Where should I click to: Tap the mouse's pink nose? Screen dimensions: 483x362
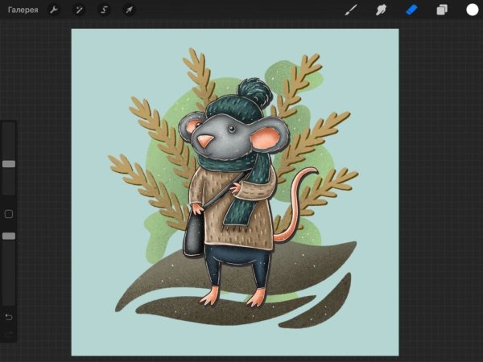pyautogui.click(x=206, y=143)
